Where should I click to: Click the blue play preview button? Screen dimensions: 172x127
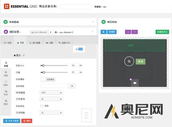(x=103, y=32)
